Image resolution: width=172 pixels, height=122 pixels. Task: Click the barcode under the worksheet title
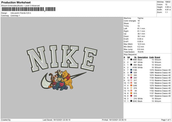28,9
